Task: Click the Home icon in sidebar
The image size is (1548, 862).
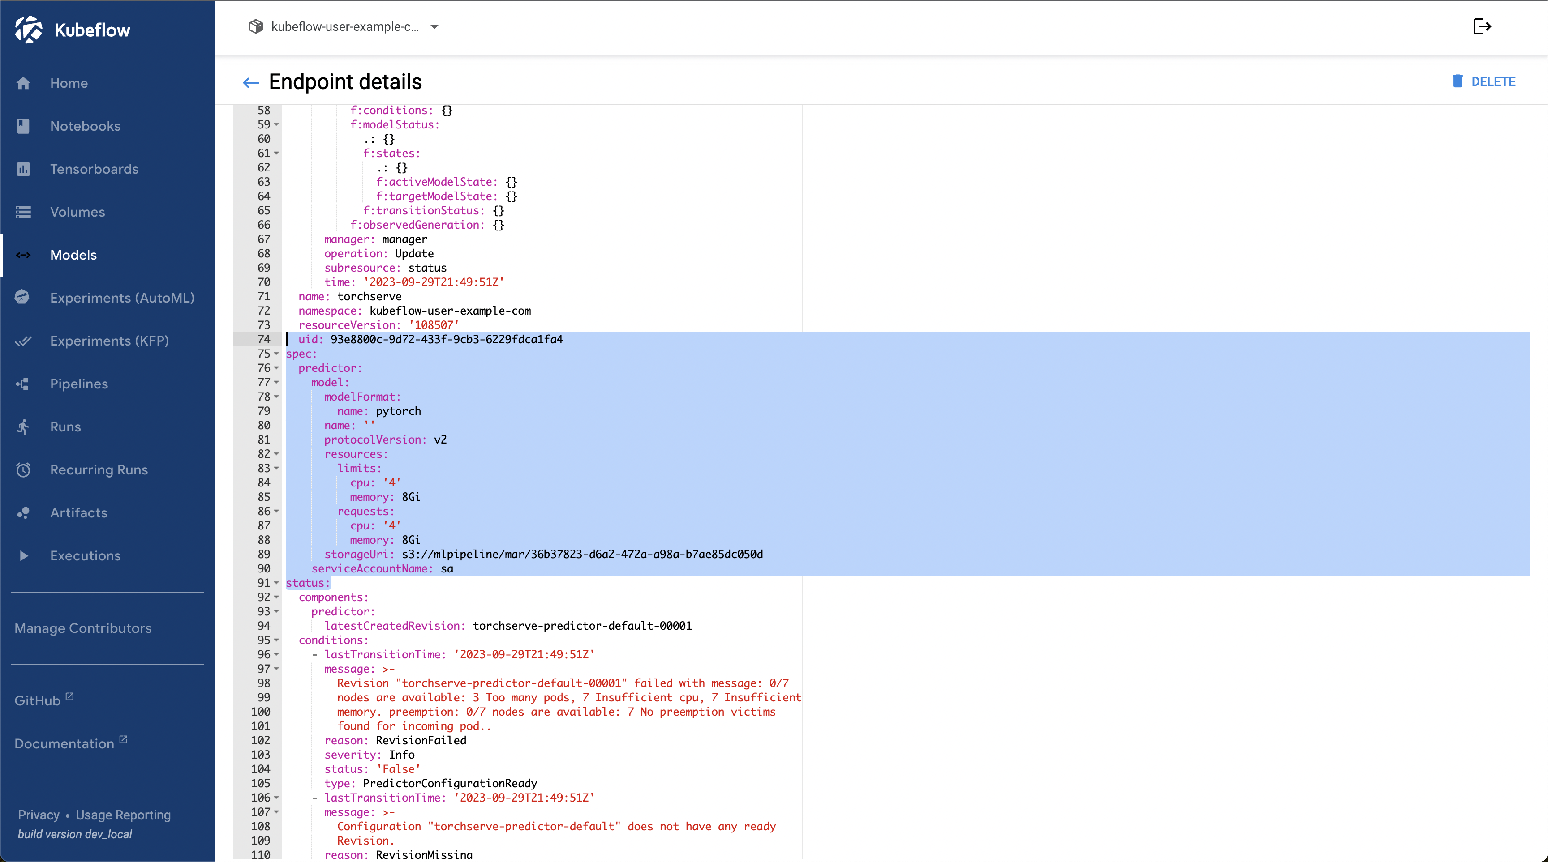Action: 23,83
